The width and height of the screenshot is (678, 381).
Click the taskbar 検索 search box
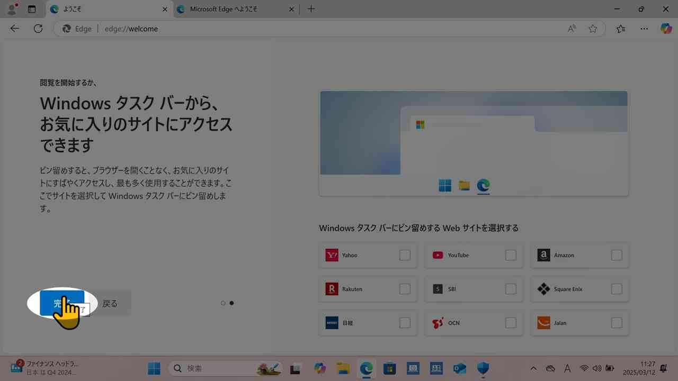coord(226,368)
